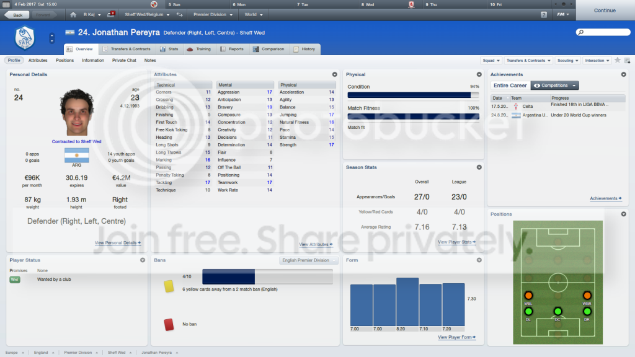This screenshot has height=357, width=635.
Task: Open the Private Chat sub-tab
Action: coord(124,60)
